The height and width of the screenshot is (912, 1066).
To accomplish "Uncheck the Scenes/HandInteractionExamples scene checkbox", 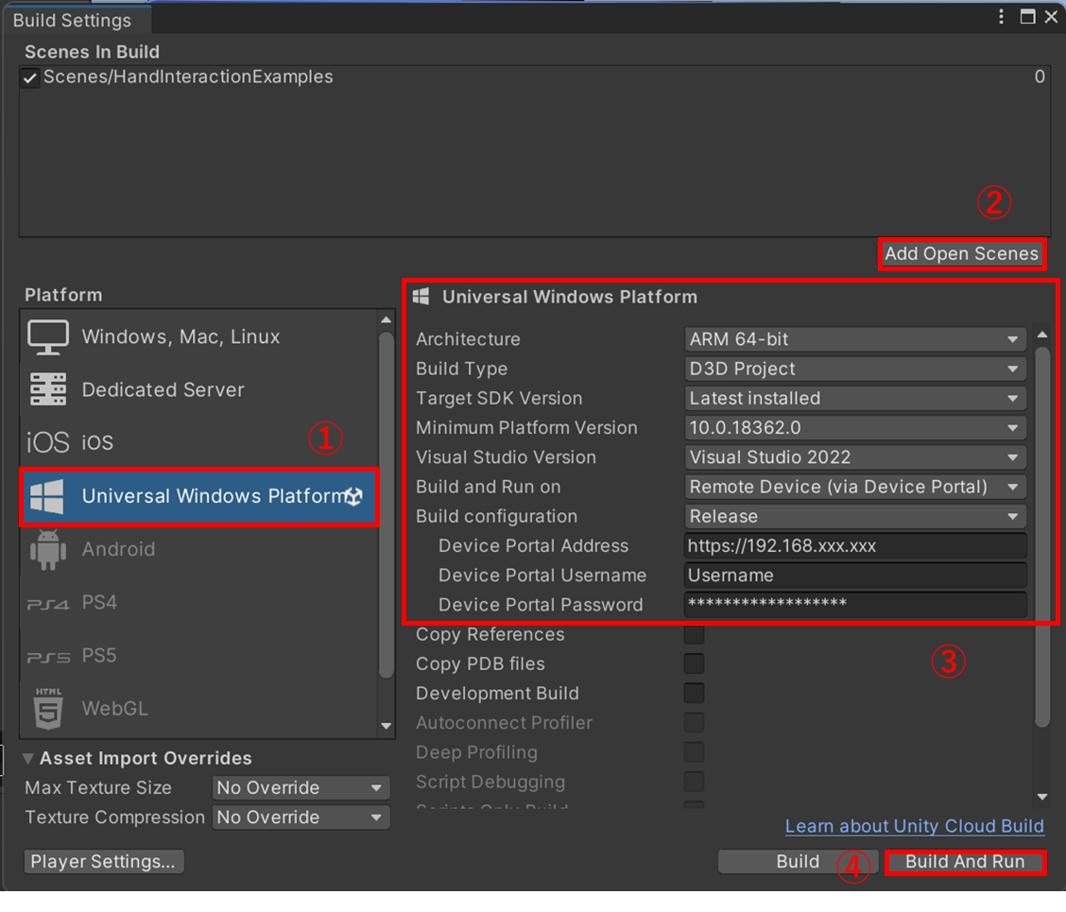I will [x=29, y=77].
